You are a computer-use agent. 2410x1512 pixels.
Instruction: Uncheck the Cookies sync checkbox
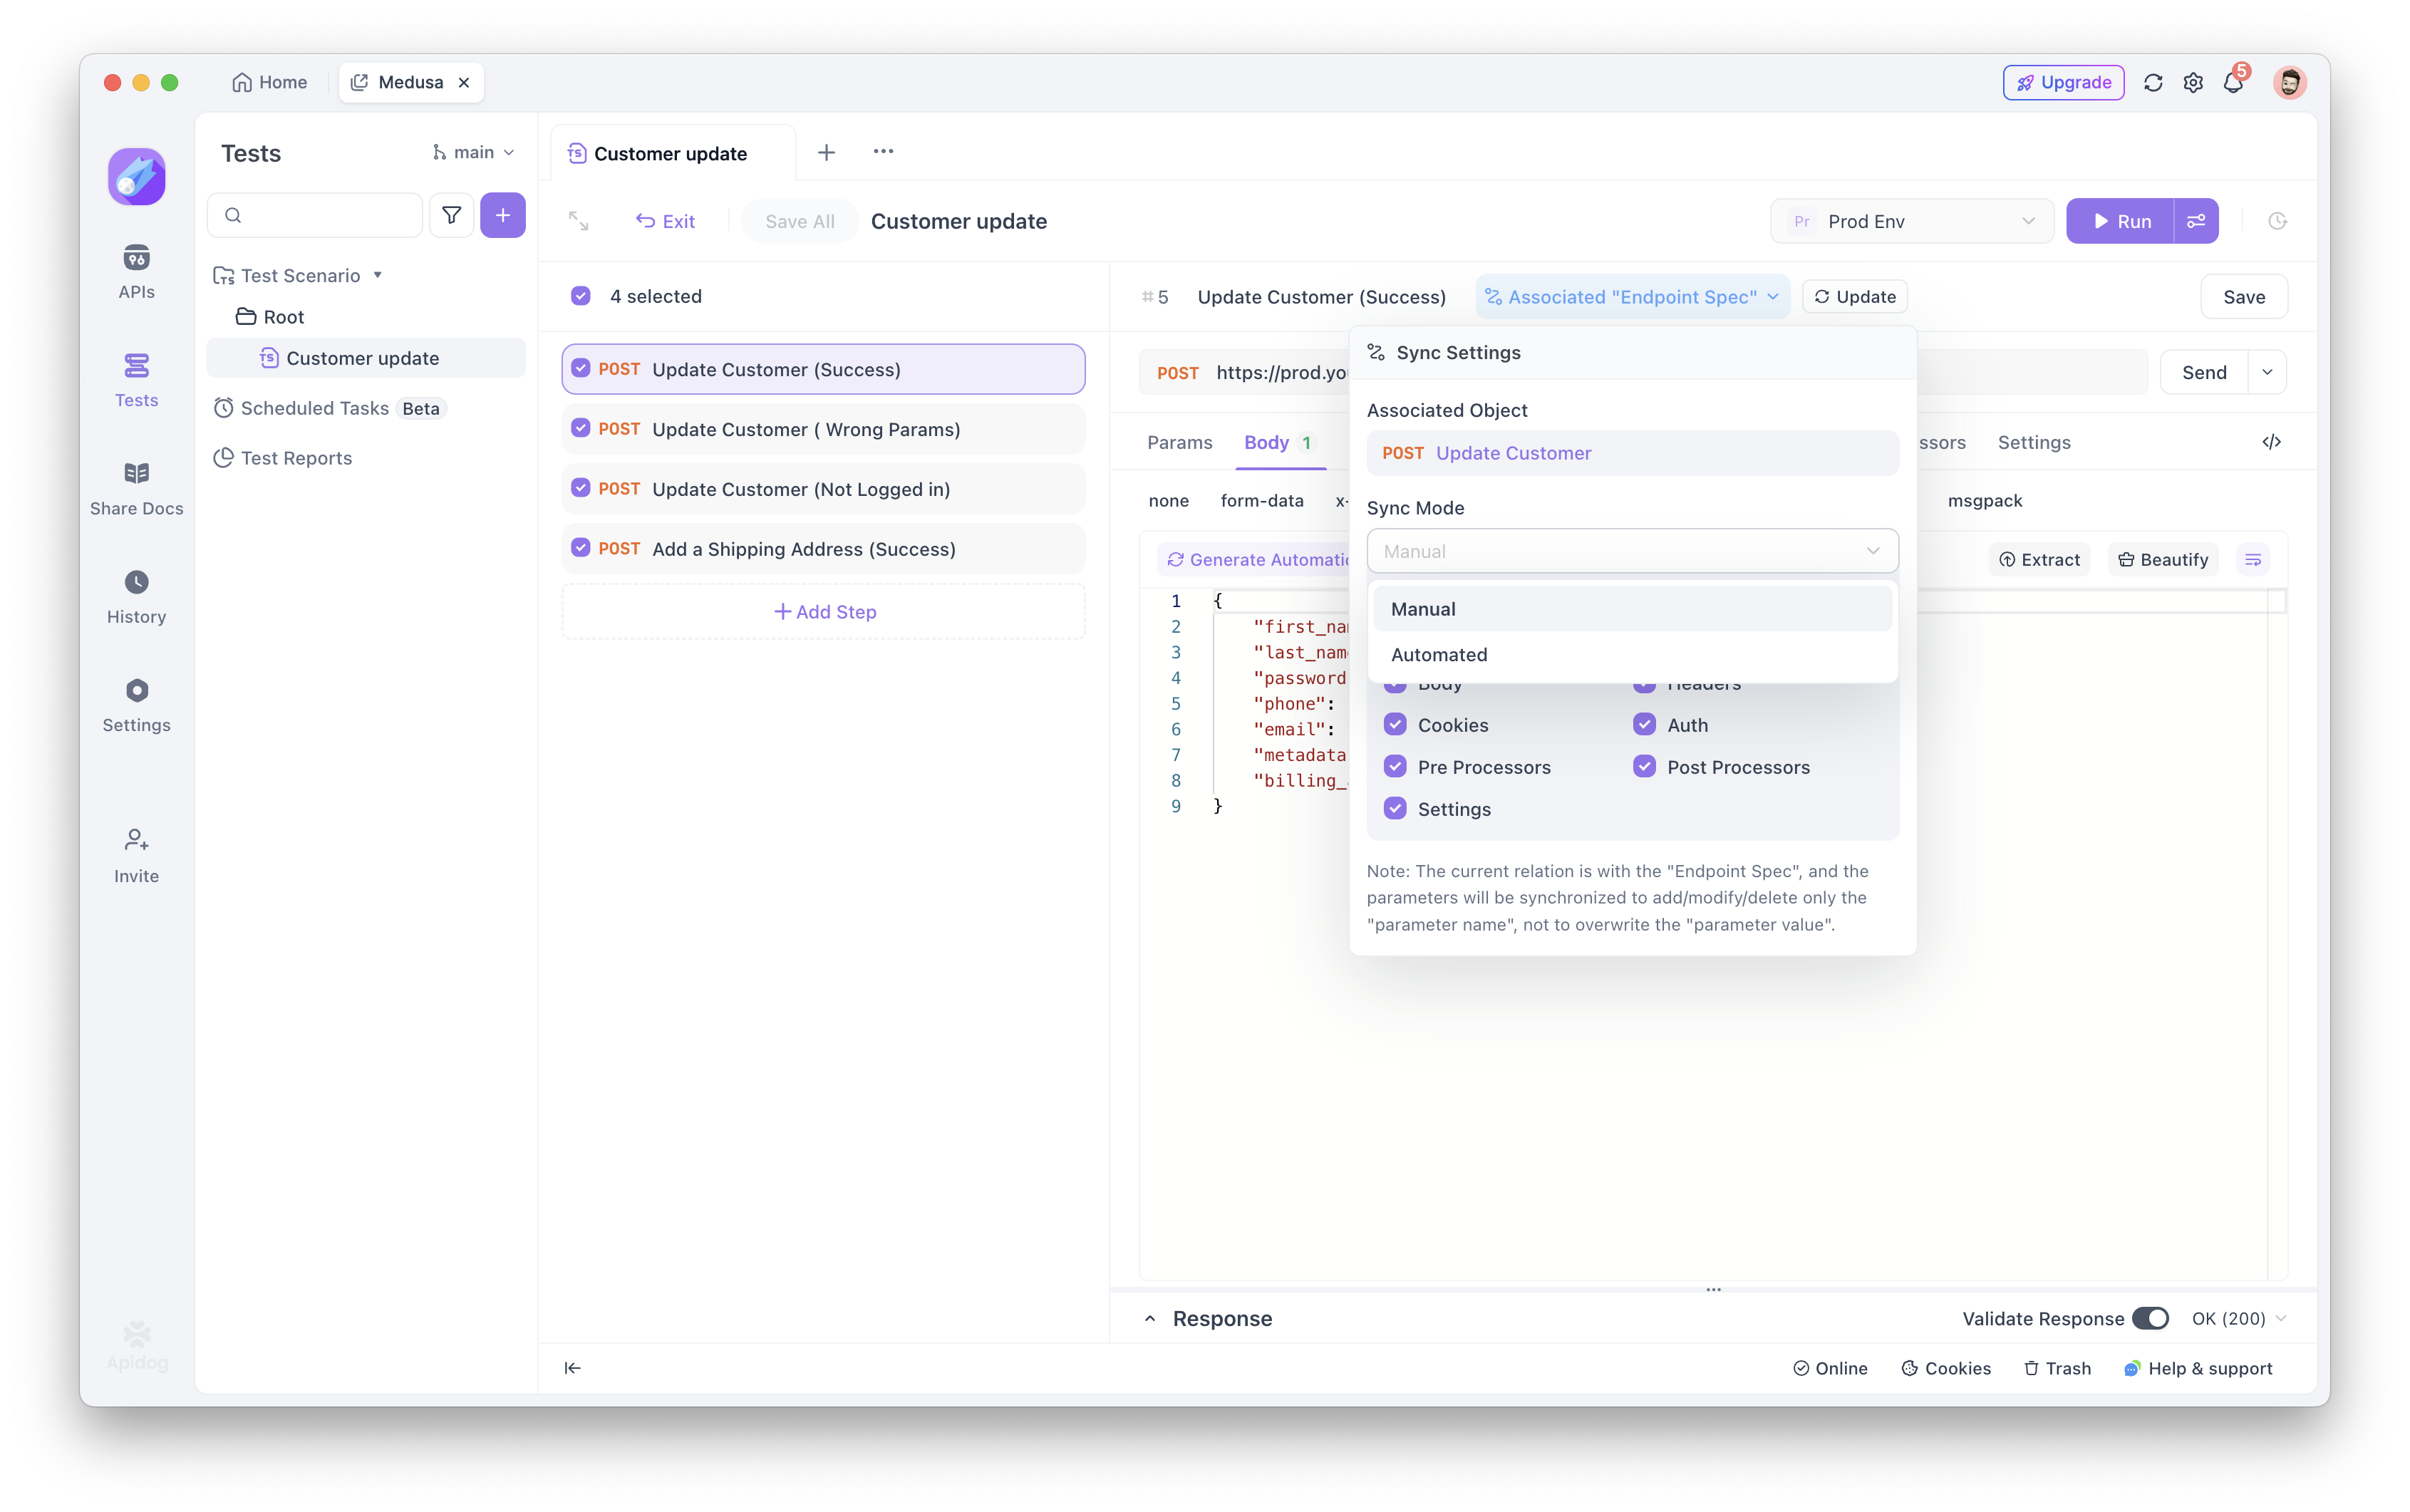(1395, 724)
